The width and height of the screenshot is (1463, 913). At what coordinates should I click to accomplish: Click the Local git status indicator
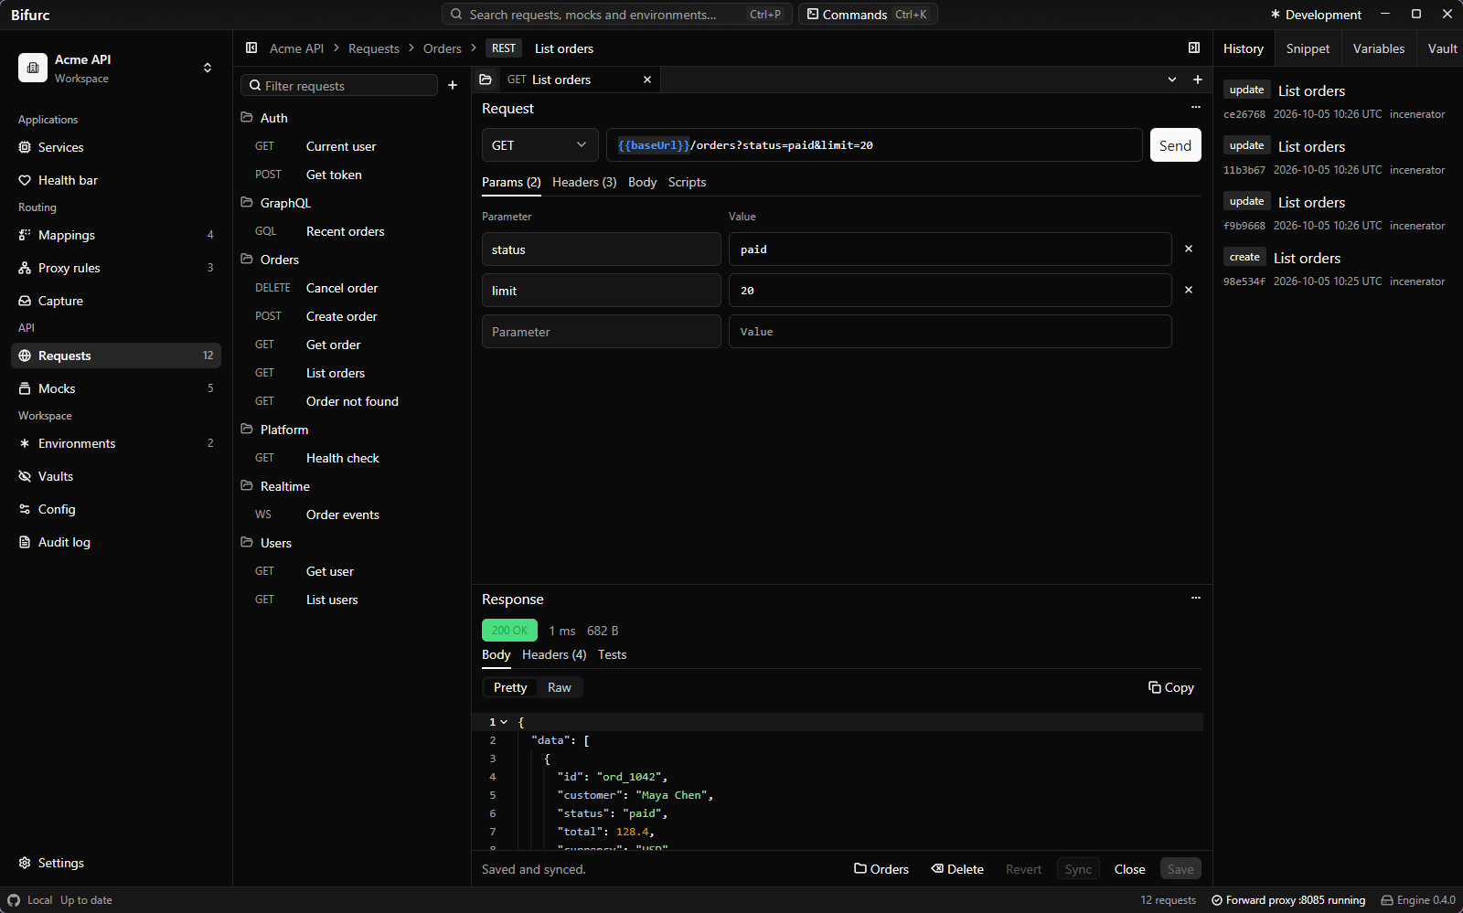tap(30, 900)
